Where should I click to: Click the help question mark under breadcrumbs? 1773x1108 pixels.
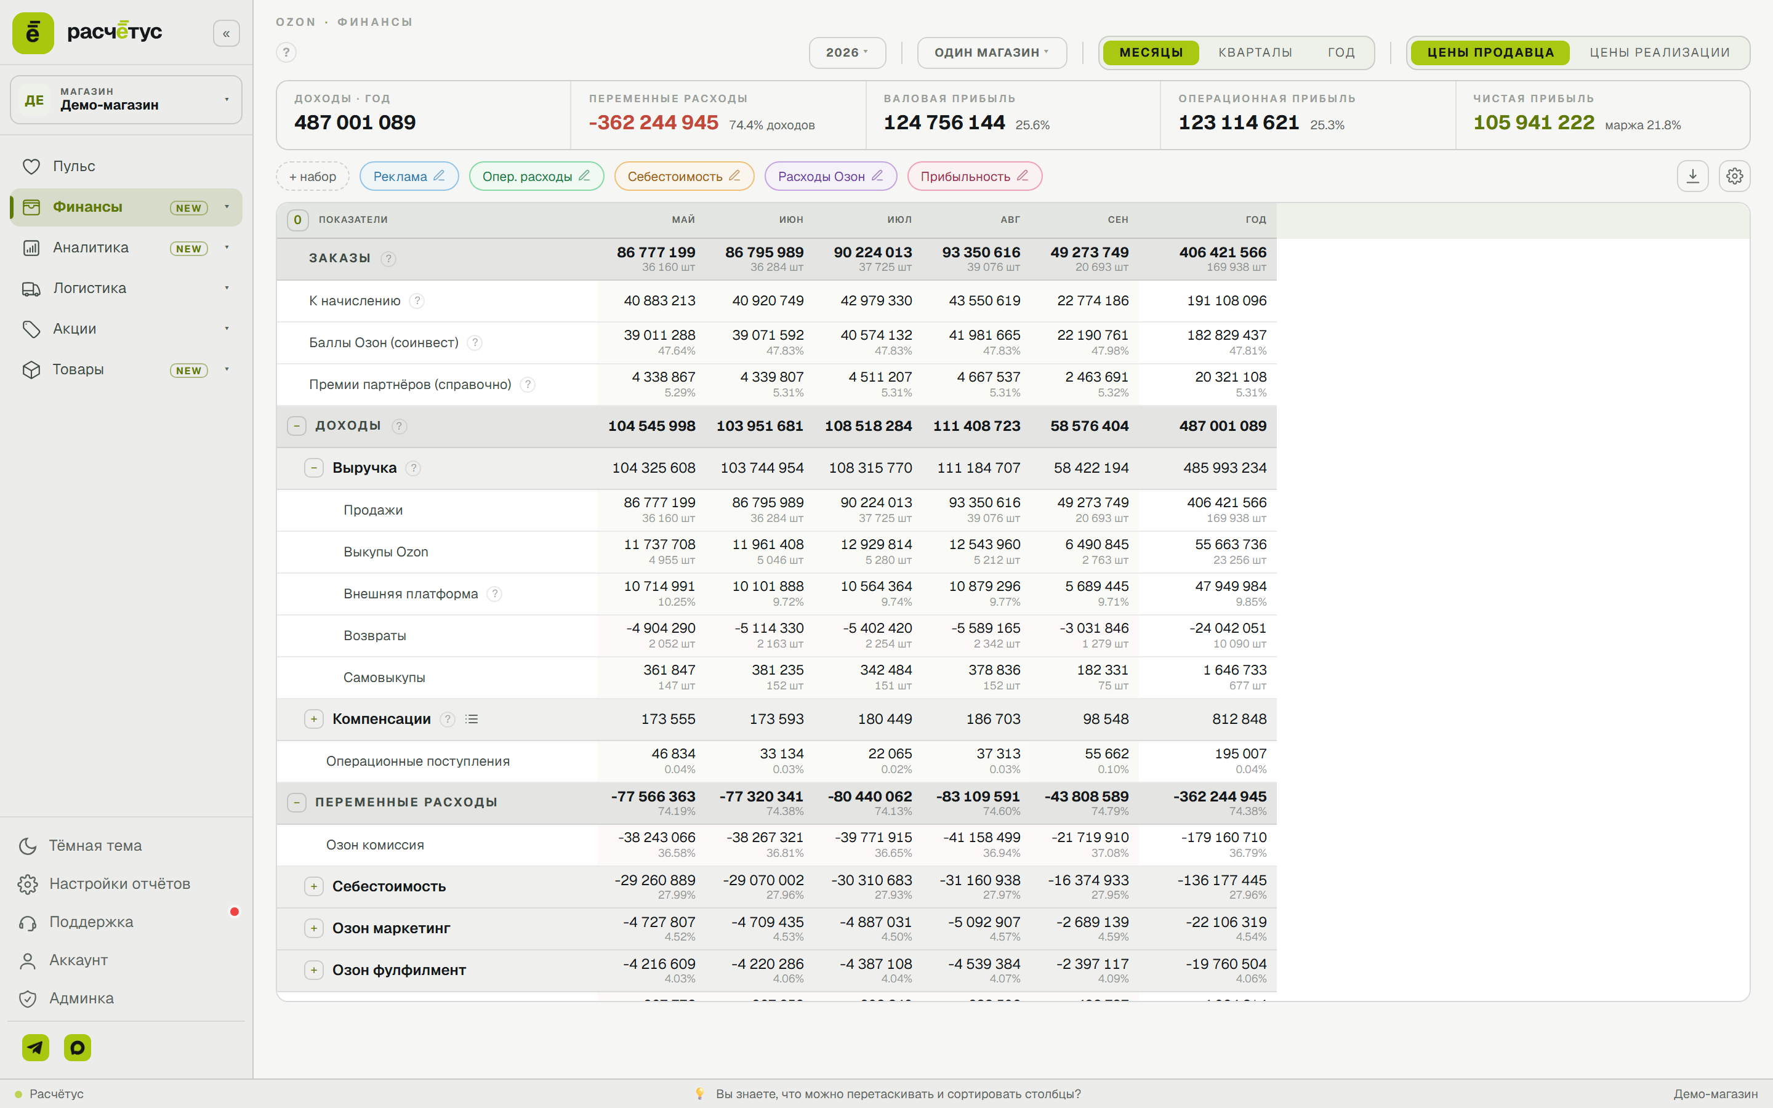(286, 52)
